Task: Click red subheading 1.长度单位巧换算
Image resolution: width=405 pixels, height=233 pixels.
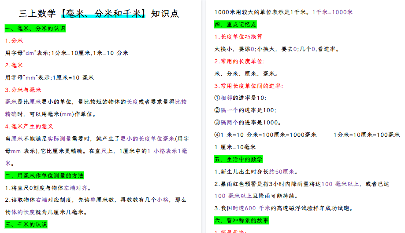Action: [238, 37]
